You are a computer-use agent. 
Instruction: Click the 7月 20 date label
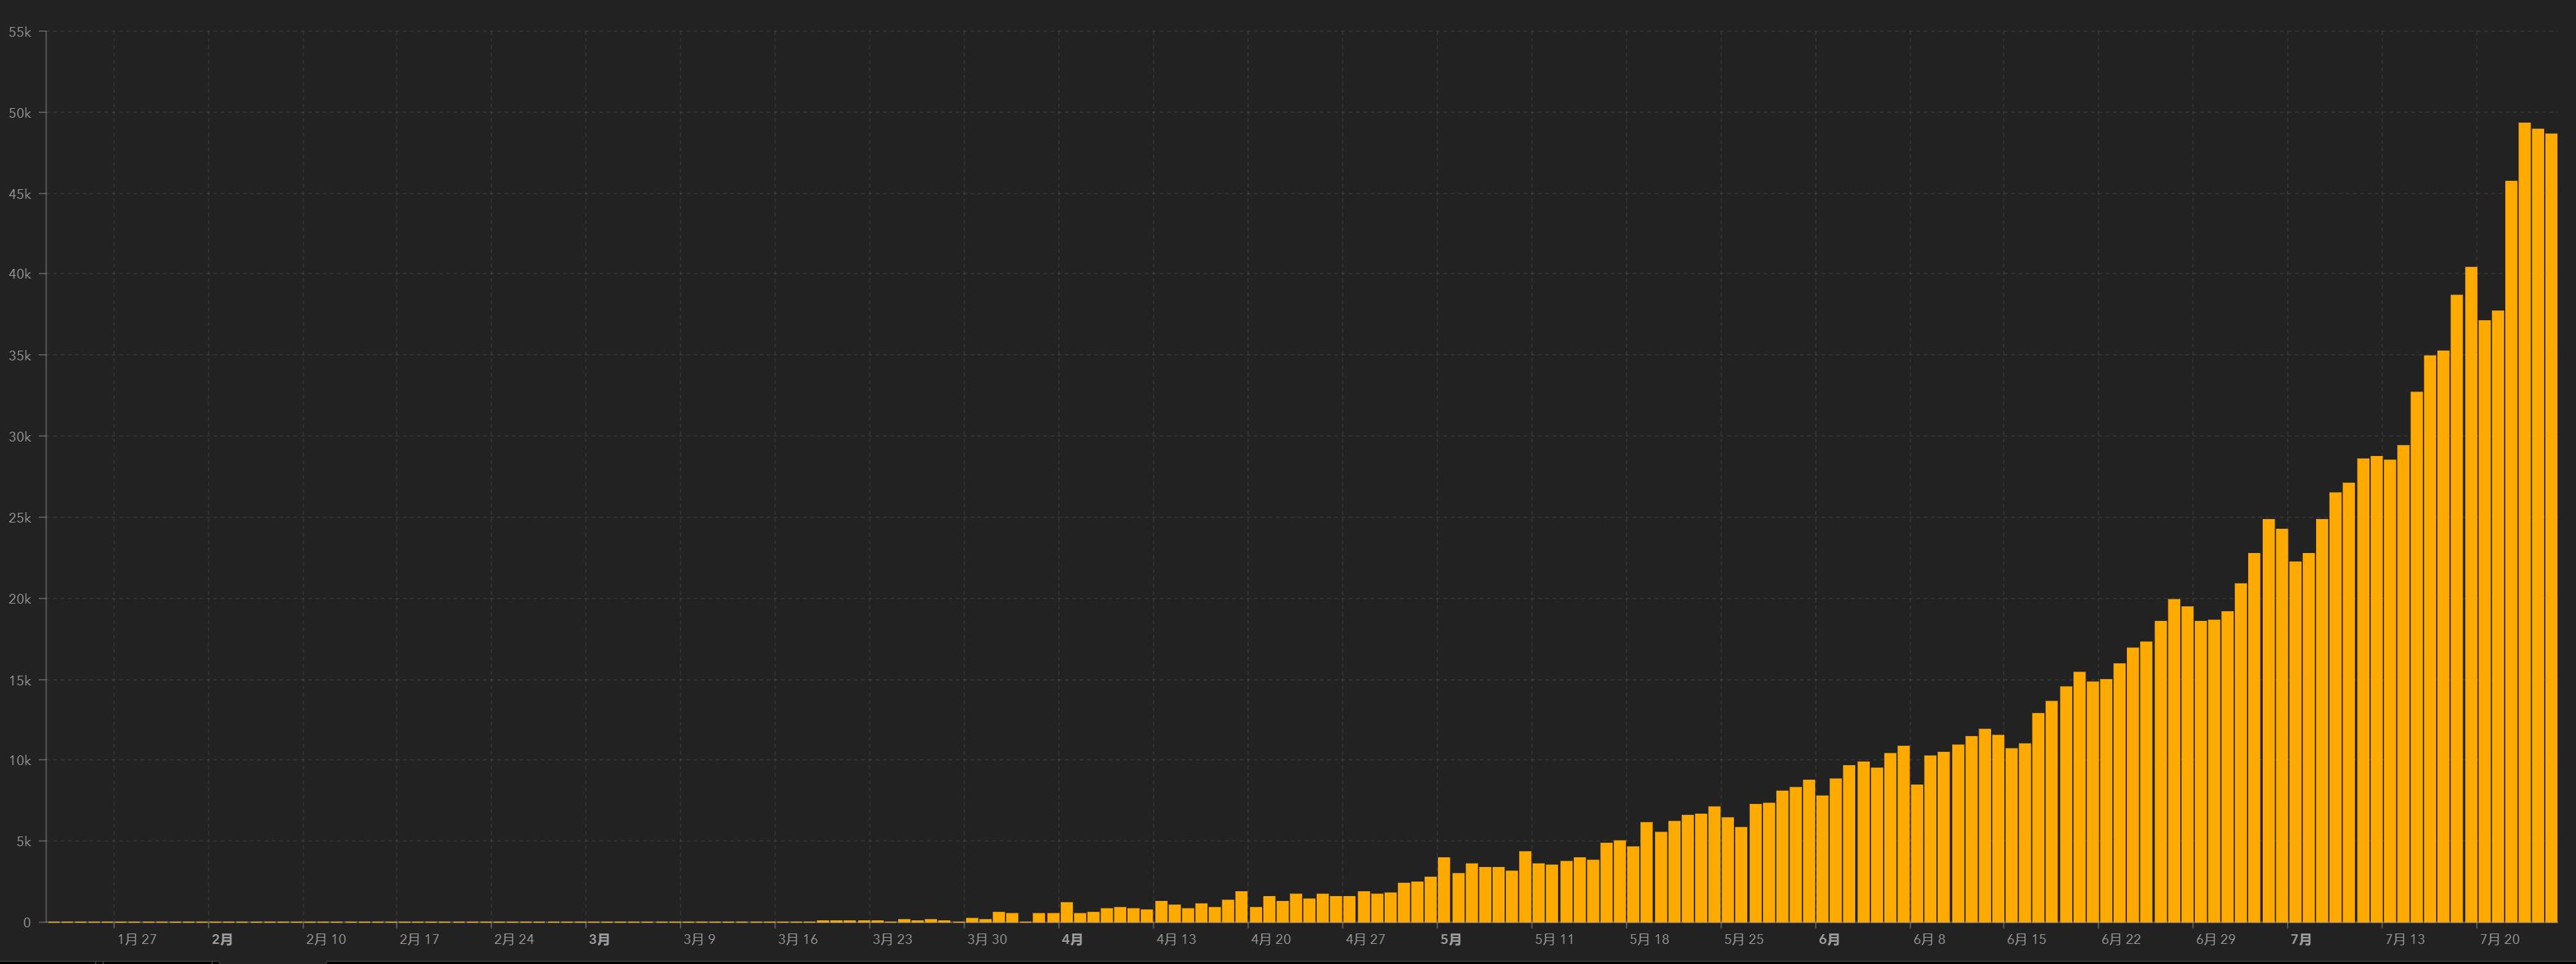pyautogui.click(x=2499, y=939)
